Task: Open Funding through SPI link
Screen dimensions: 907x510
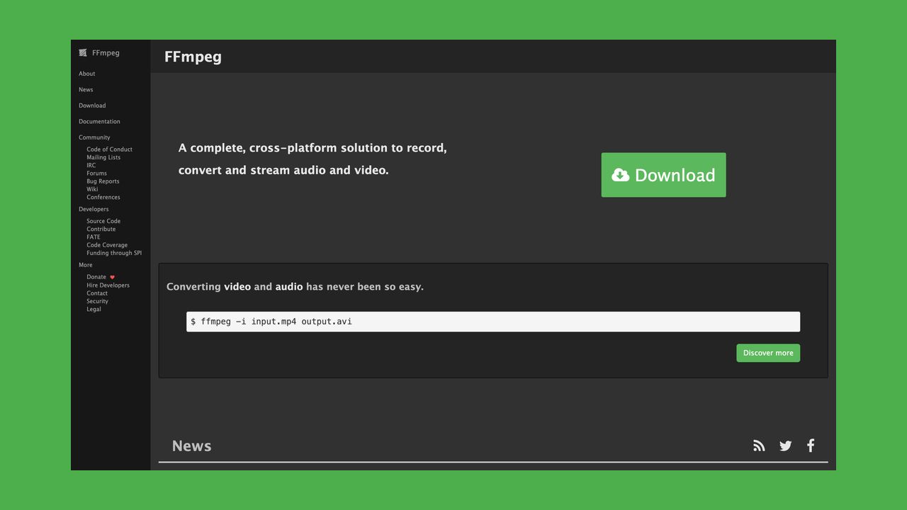Action: 114,253
